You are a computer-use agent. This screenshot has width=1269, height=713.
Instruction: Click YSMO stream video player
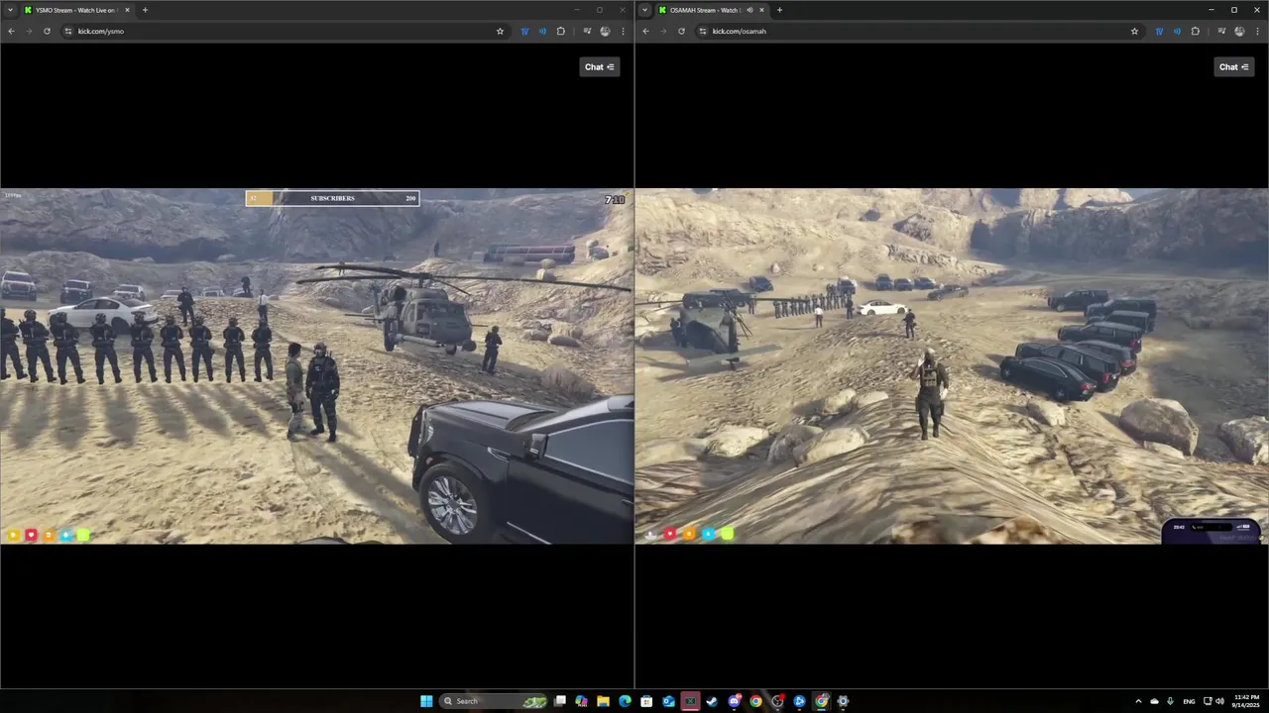[317, 366]
